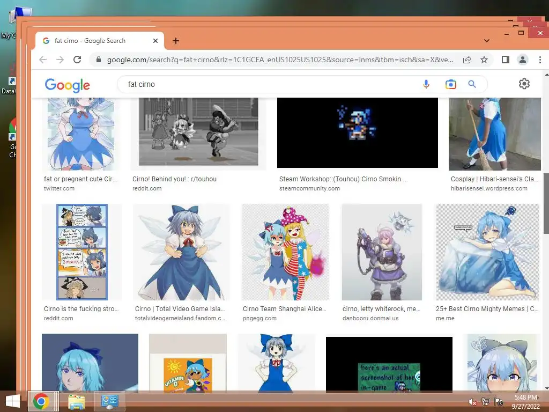The image size is (549, 412).
Task: Click the address bar URL
Action: (x=280, y=60)
